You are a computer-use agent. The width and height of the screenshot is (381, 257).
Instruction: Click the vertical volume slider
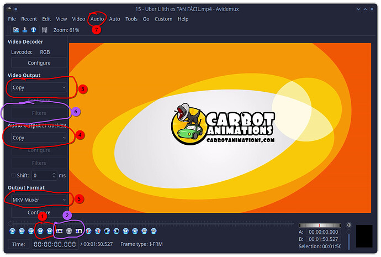pos(349,239)
